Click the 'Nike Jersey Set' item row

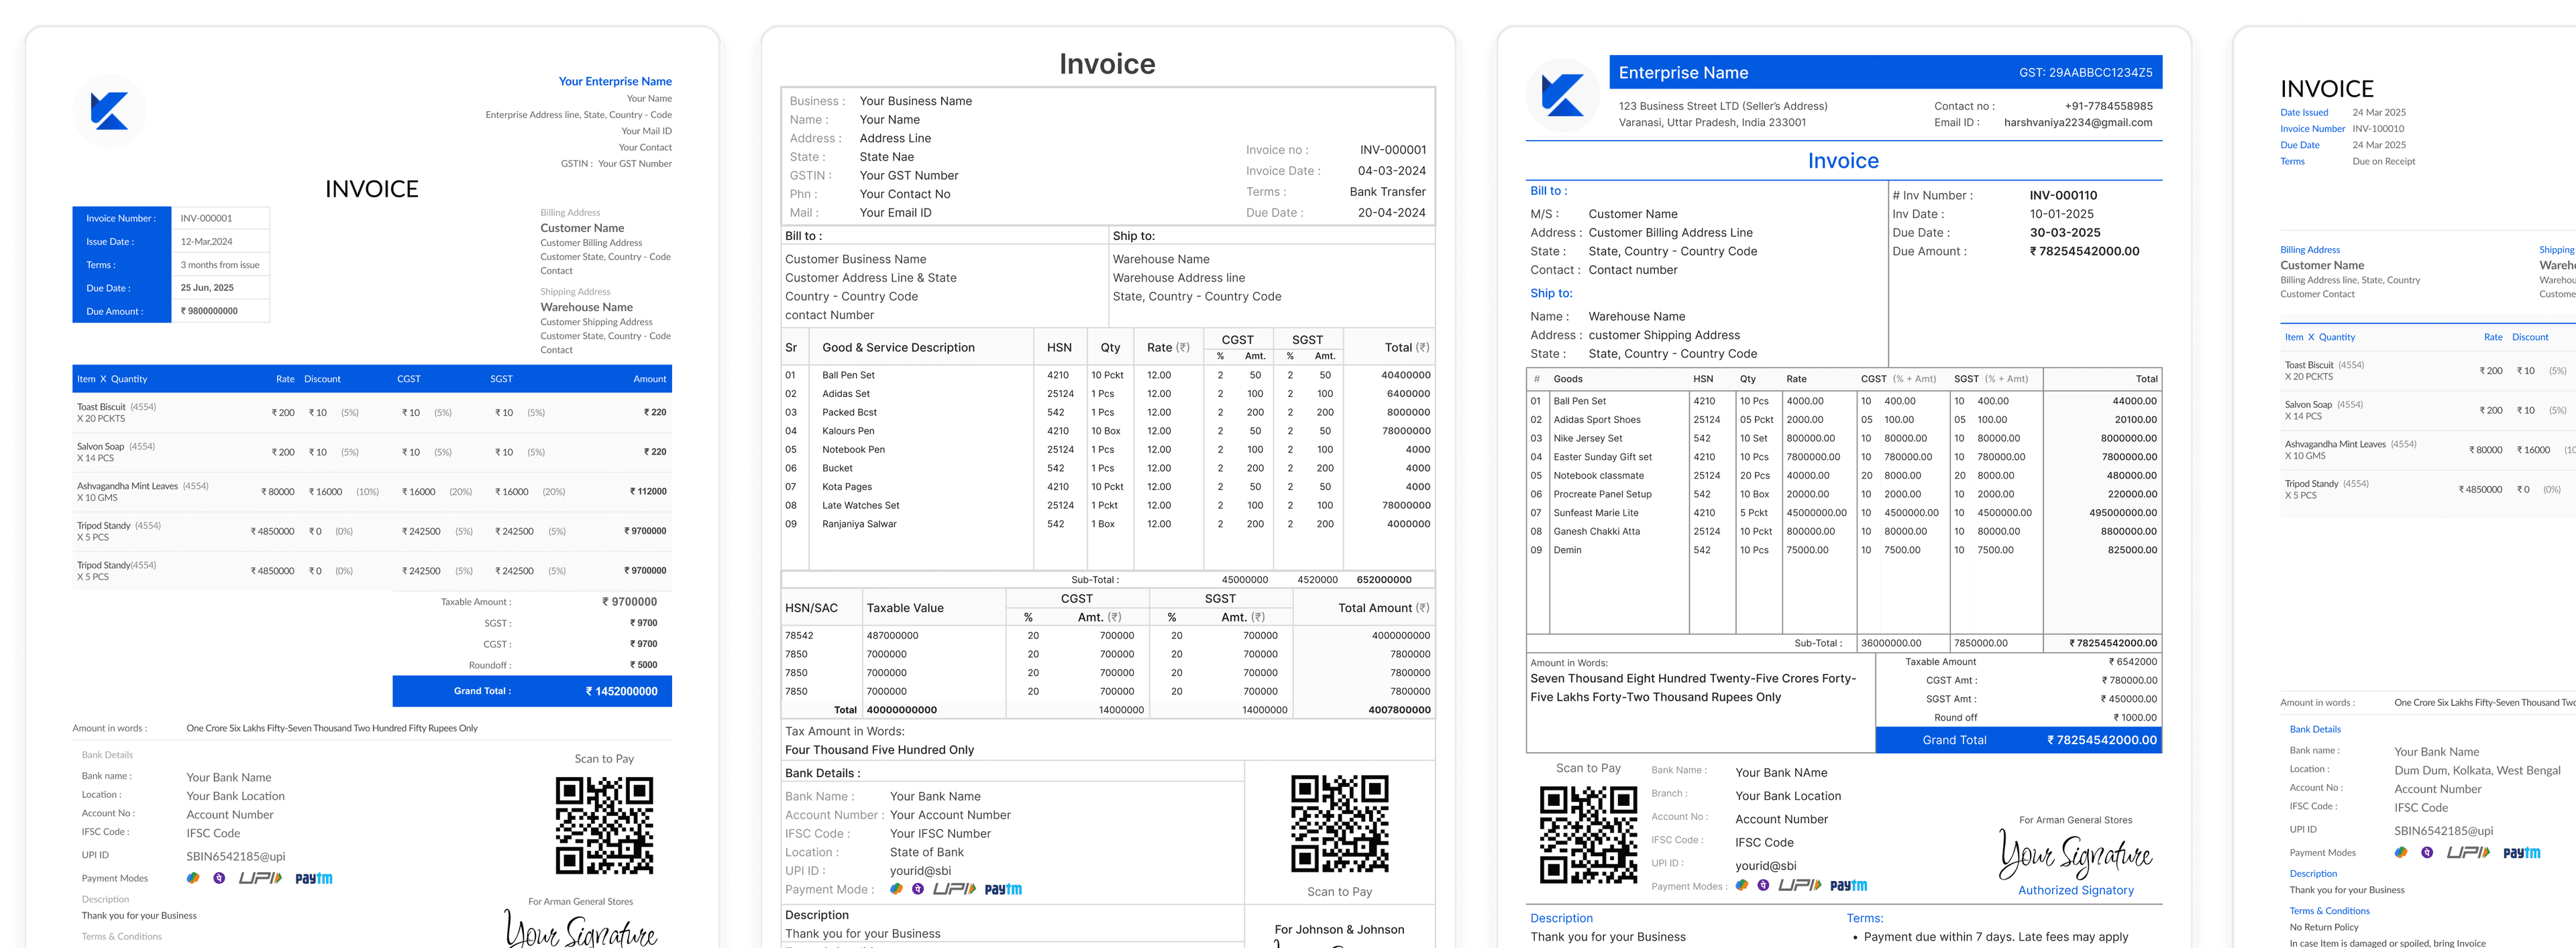tap(1844, 438)
